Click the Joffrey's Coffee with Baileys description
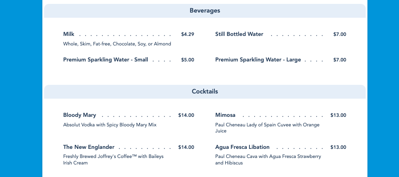 113,160
